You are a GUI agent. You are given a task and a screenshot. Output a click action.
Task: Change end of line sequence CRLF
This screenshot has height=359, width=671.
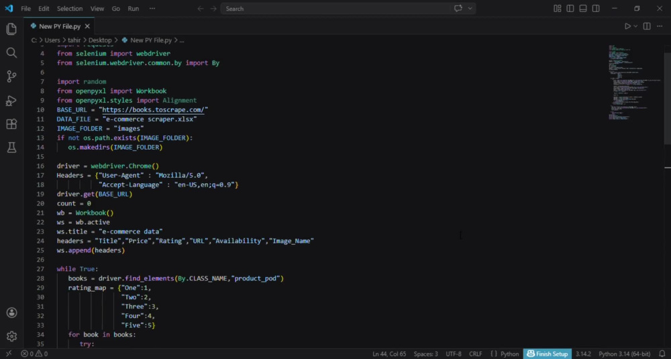(x=476, y=354)
